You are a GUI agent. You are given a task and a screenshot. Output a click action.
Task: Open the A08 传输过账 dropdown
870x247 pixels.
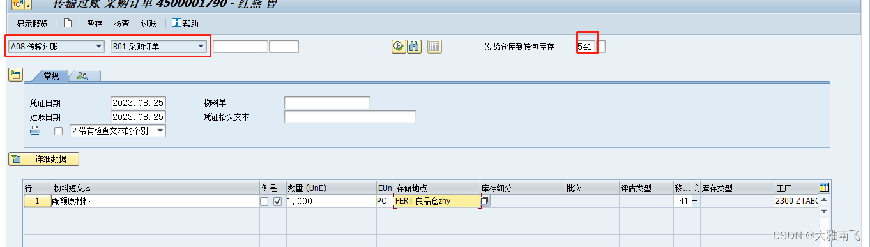(x=56, y=46)
